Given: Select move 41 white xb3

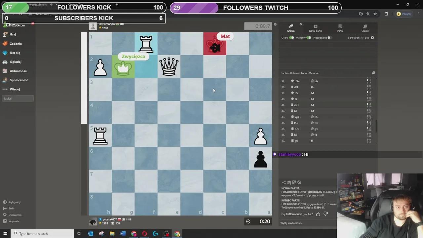Looking at the screenshot, I should (x=295, y=105).
